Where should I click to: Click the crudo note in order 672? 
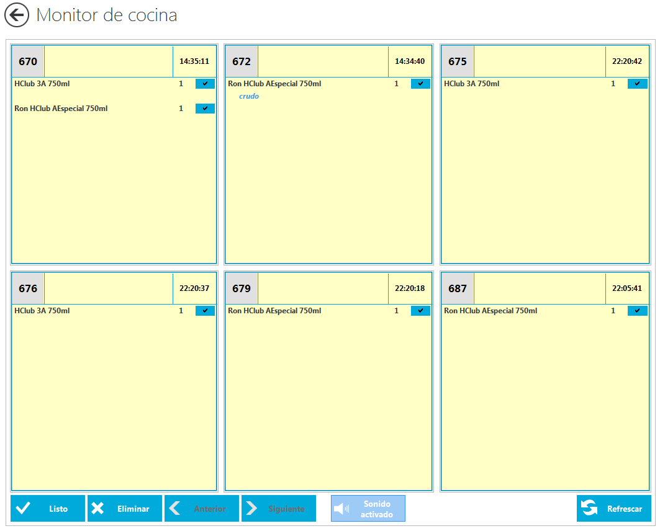(248, 96)
